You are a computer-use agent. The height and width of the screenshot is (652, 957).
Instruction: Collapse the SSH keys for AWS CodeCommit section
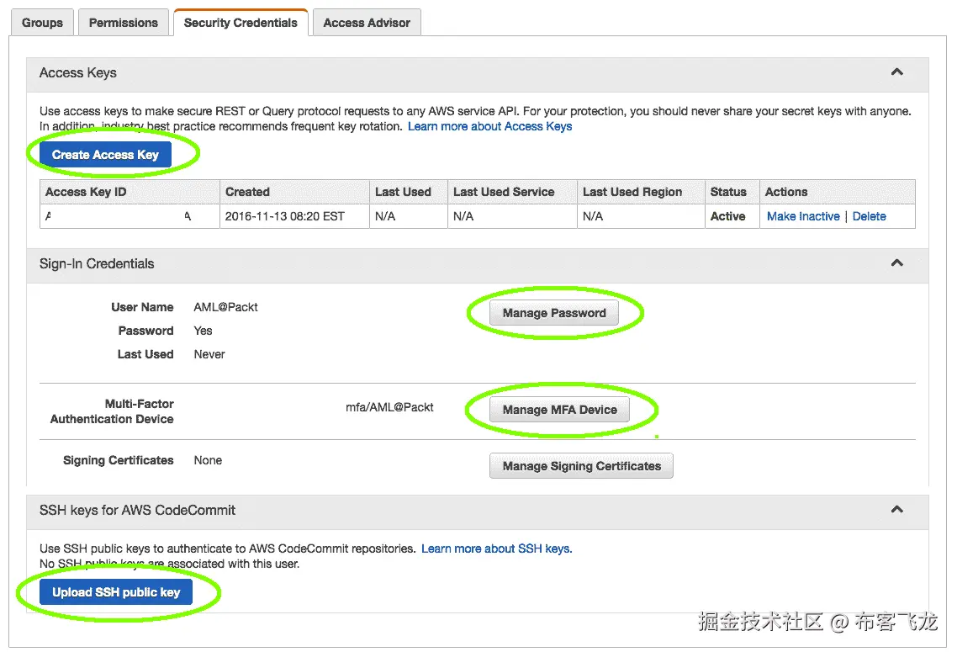(x=896, y=509)
